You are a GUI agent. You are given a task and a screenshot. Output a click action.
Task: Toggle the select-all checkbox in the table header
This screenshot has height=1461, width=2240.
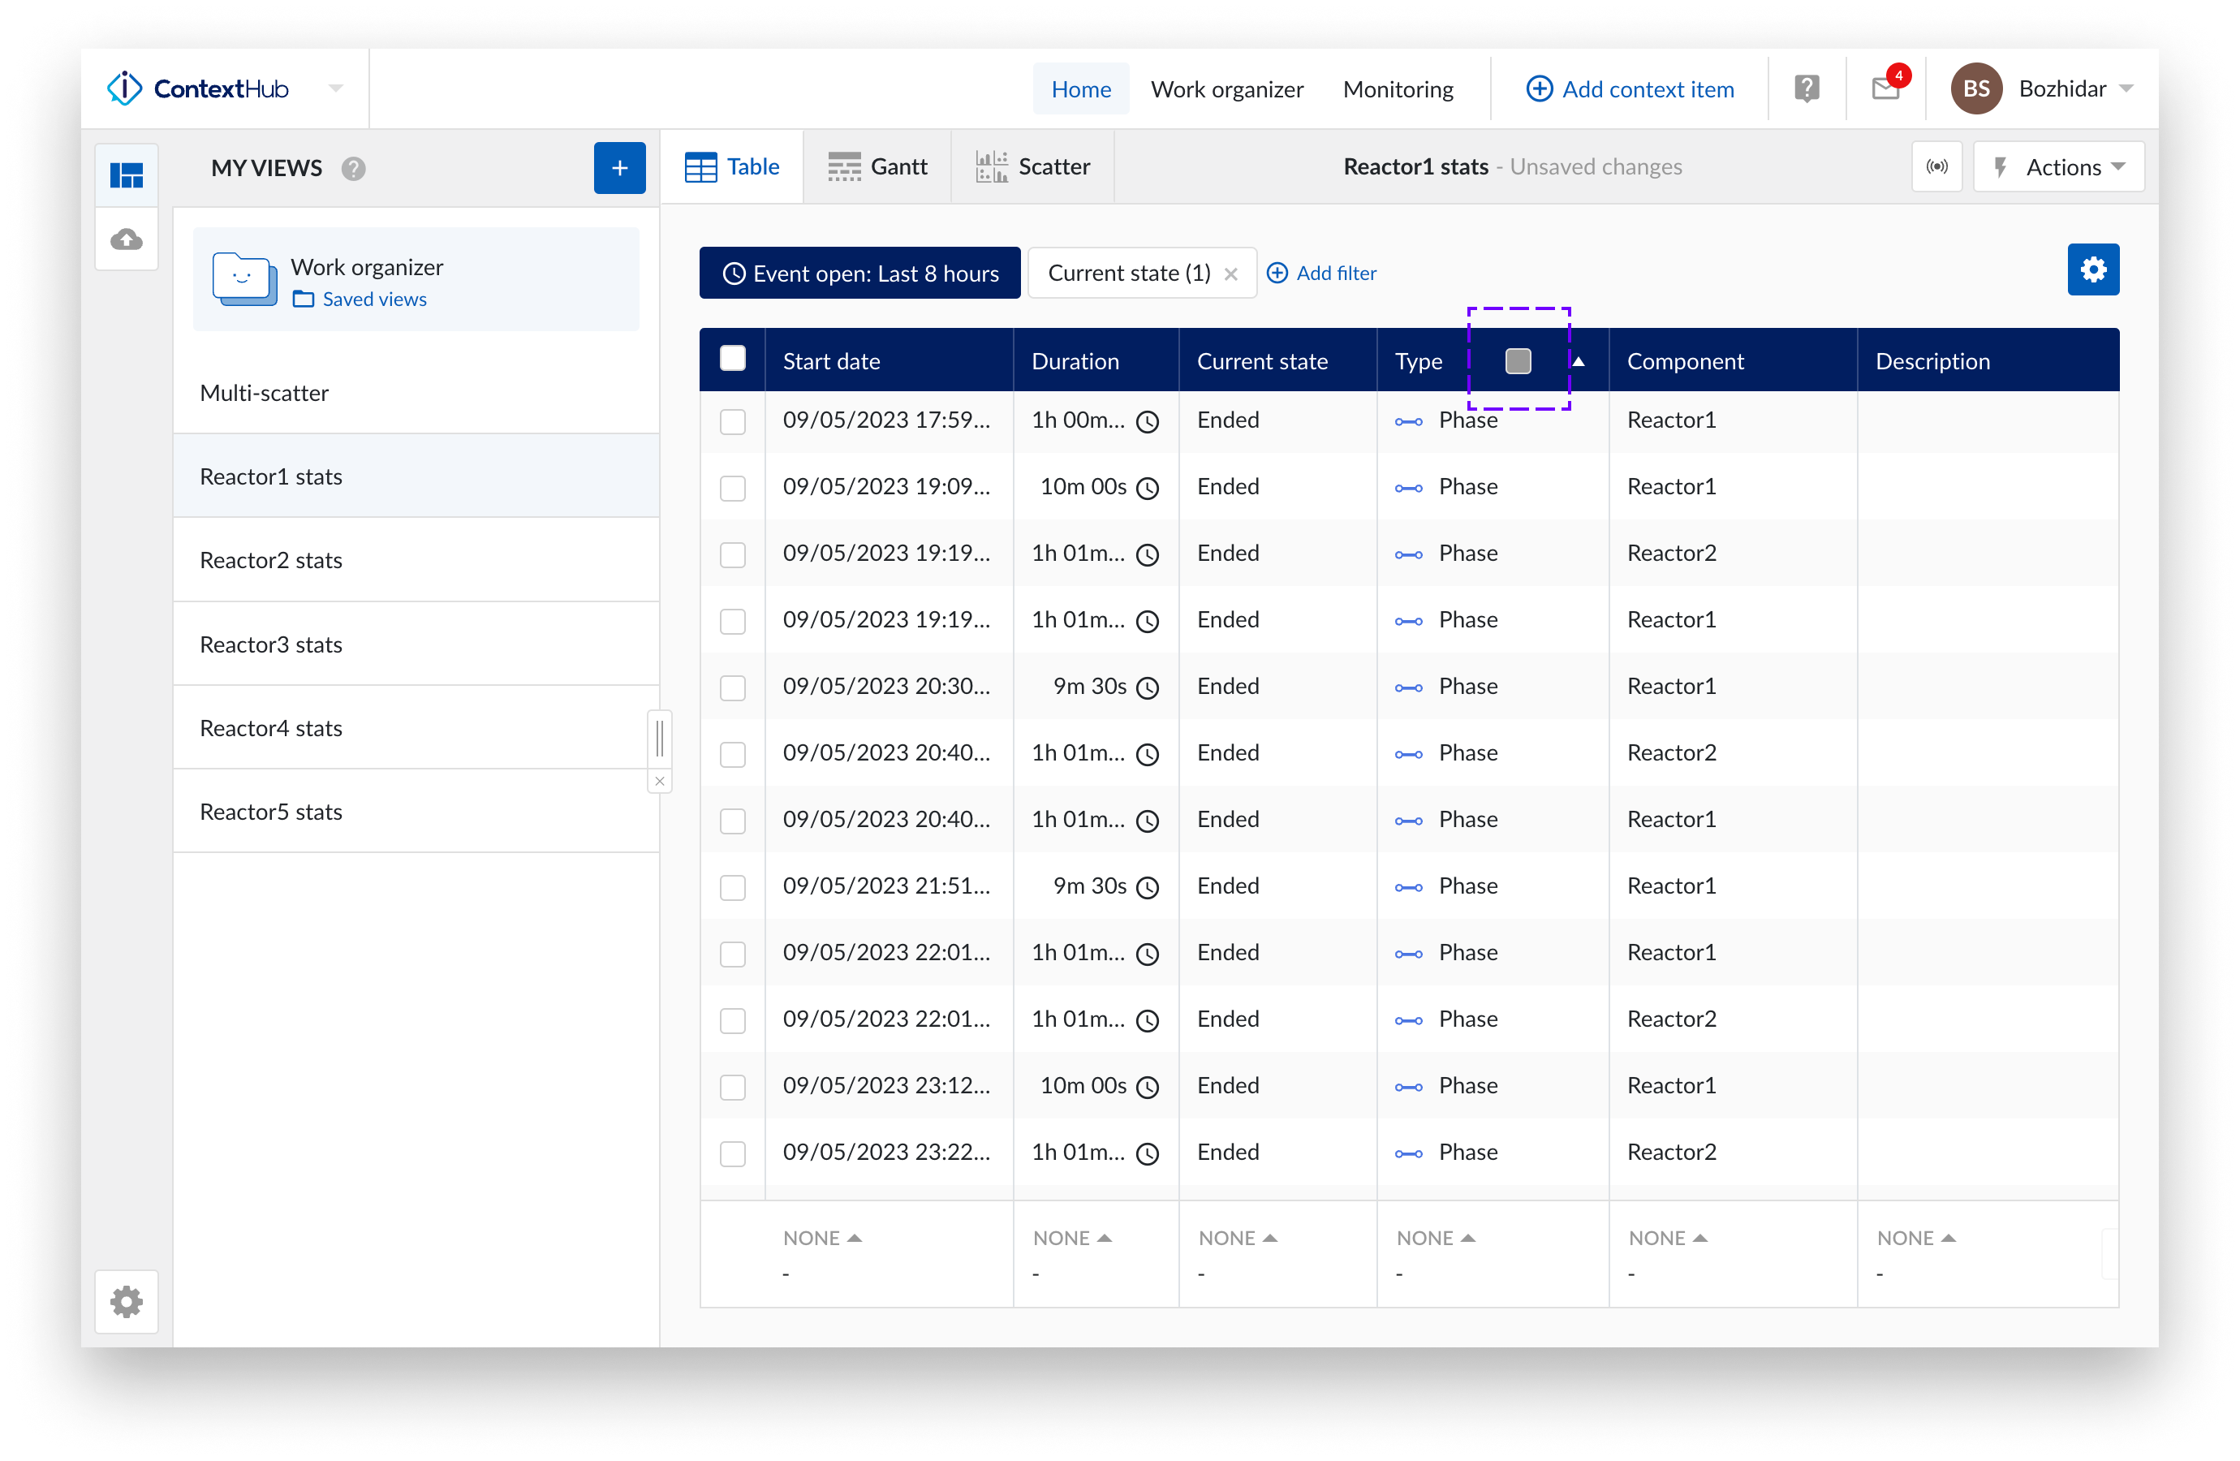733,359
